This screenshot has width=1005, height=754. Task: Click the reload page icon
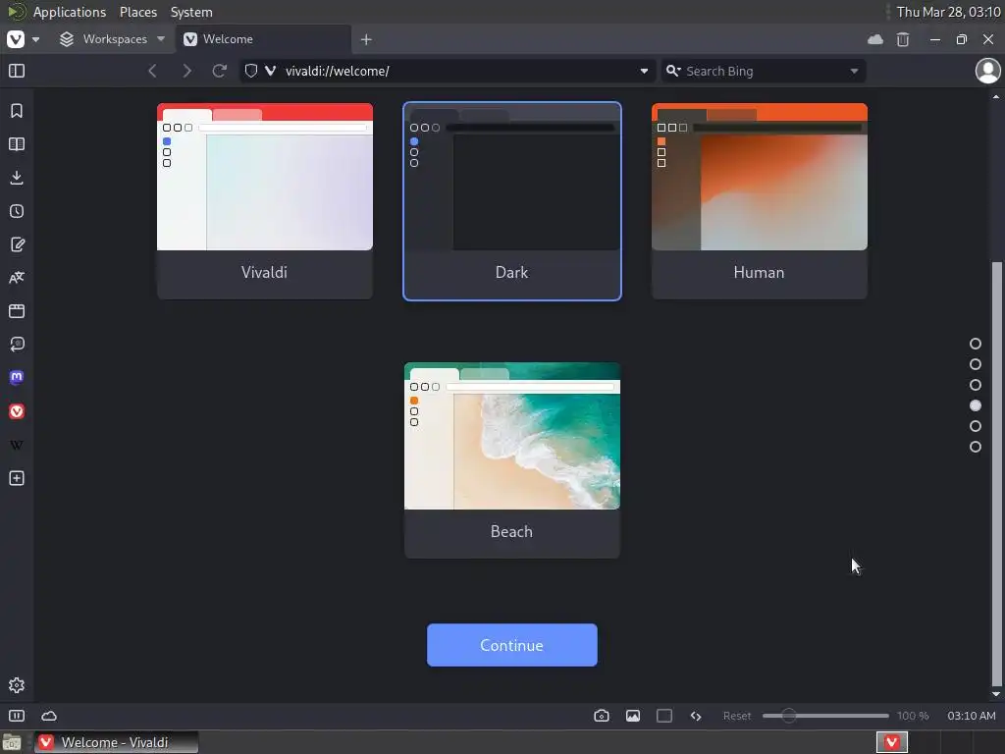[x=219, y=71]
